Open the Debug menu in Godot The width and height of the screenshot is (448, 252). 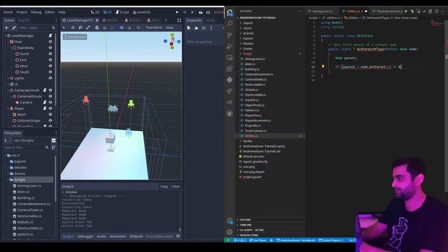point(36,13)
